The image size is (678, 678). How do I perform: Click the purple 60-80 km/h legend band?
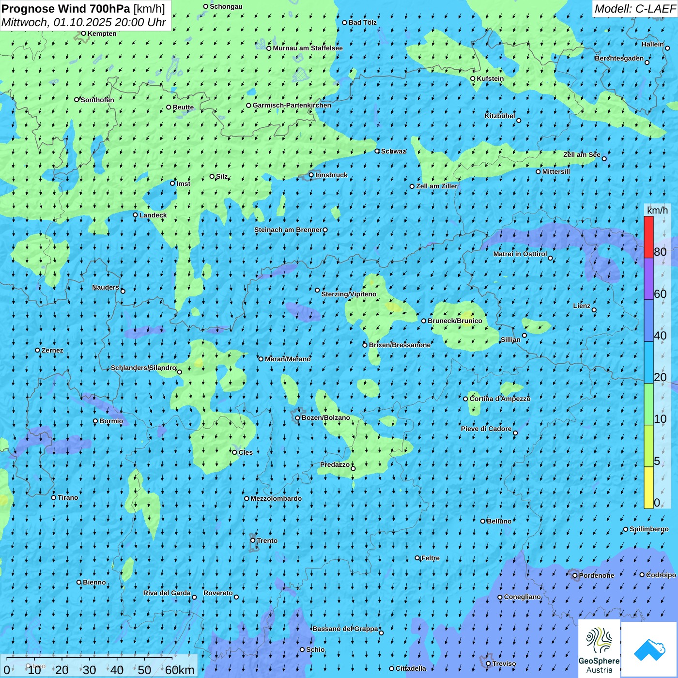click(x=648, y=279)
